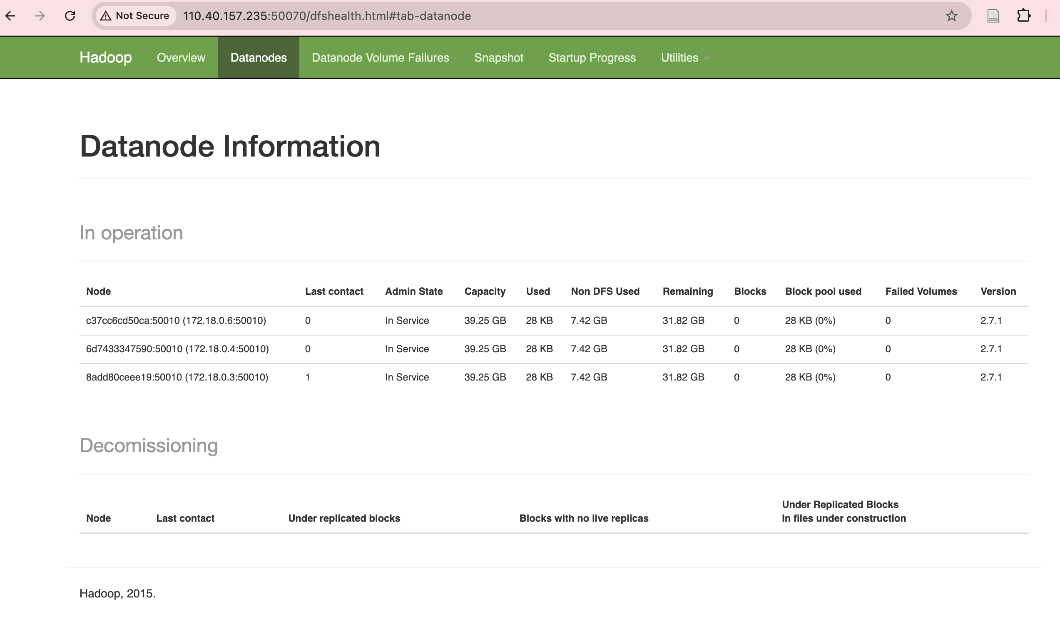Screen dimensions: 1060x622
Task: Bookmark this page with the star icon
Action: pos(951,16)
